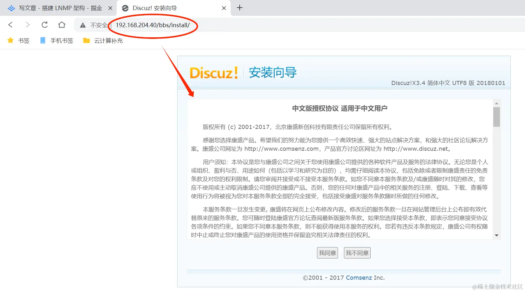Click the star icon of 书签 bookmarks
This screenshot has height=292, width=525.
tap(10, 40)
